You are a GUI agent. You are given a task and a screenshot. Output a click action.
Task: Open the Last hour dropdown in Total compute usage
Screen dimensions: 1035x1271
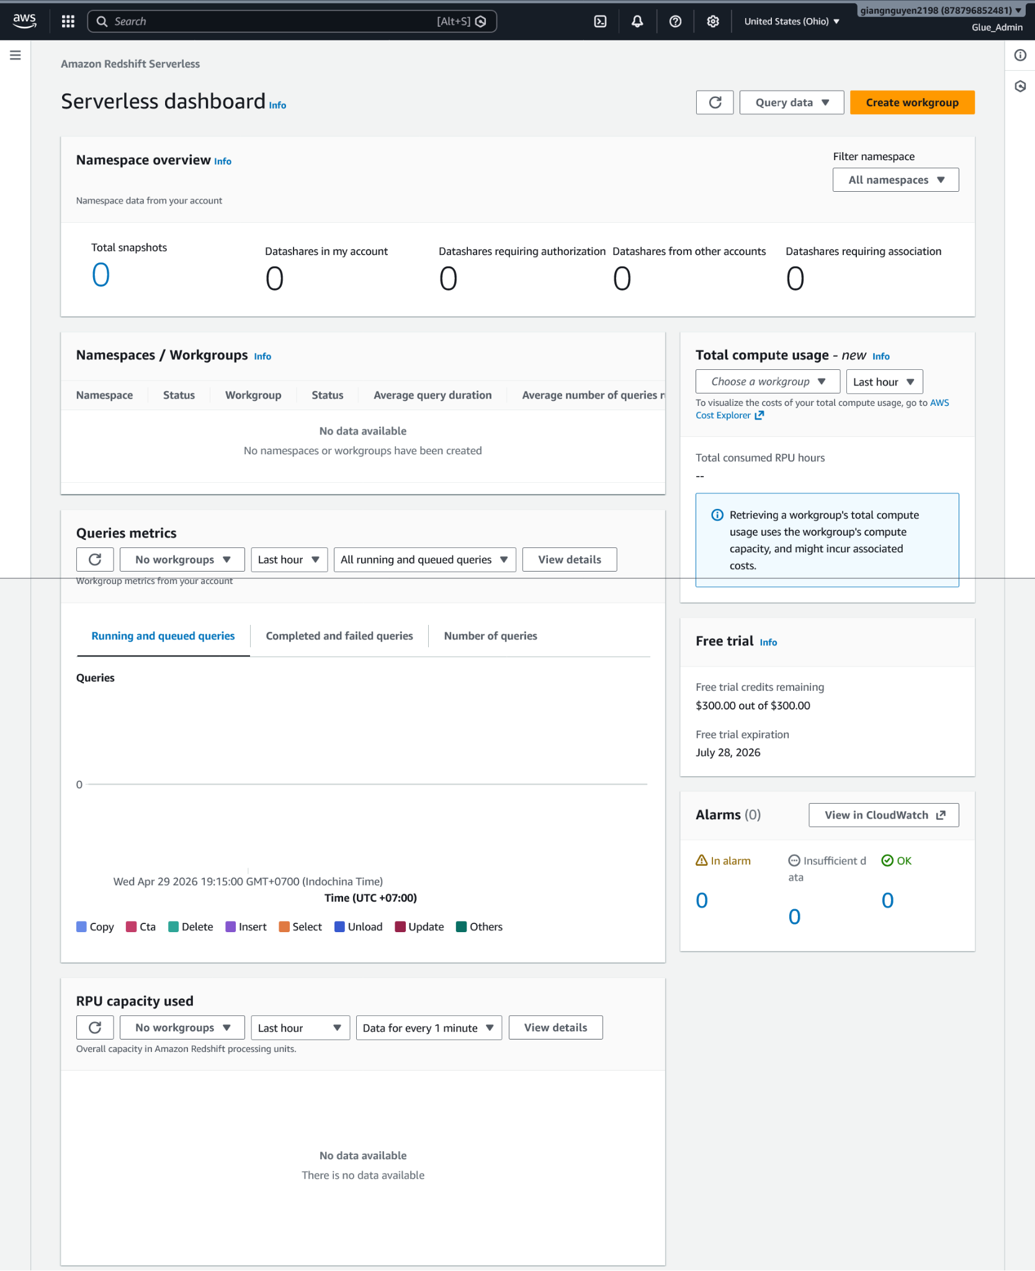tap(884, 381)
